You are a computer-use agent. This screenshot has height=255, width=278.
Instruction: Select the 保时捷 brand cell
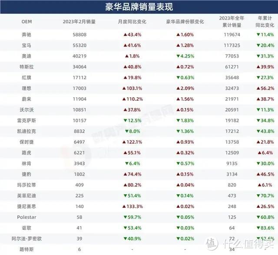click(x=26, y=142)
